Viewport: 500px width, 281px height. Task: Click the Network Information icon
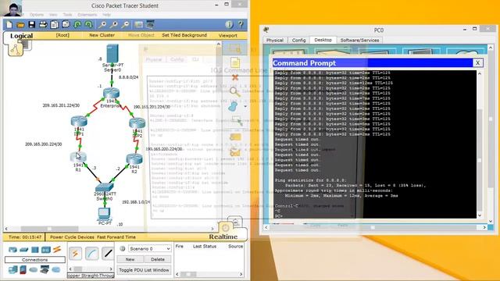229,24
